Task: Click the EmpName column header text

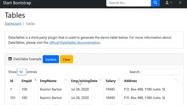Action: (x=48, y=81)
